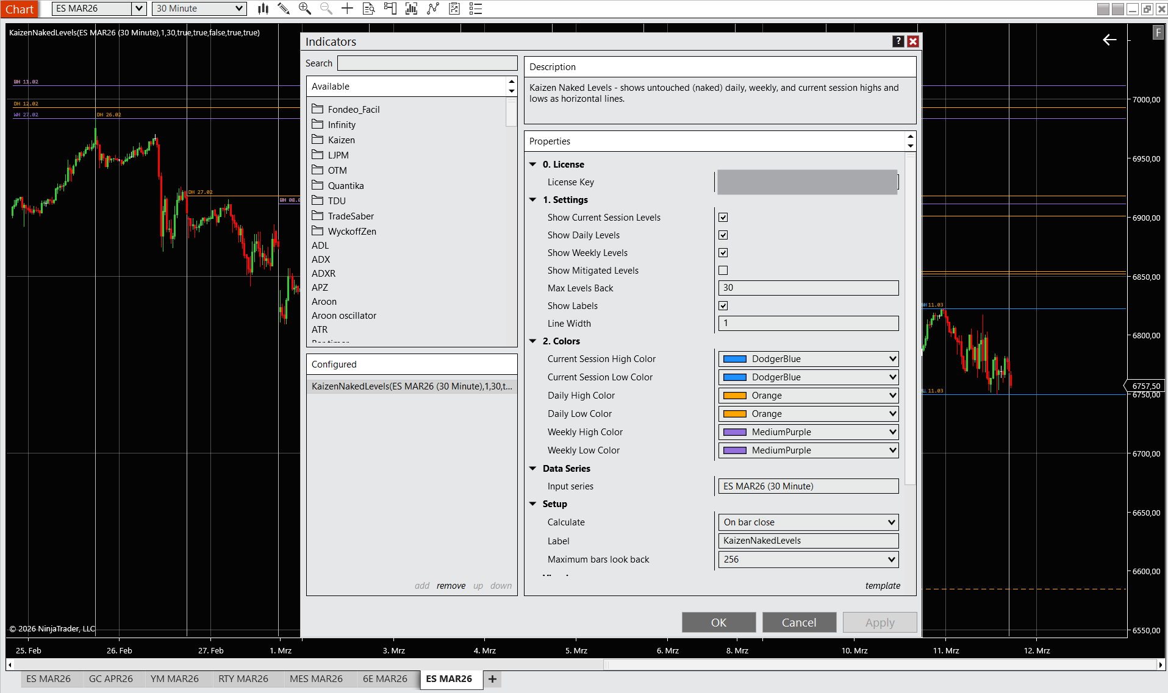
Task: Collapse the 2. Colors section
Action: pos(533,341)
